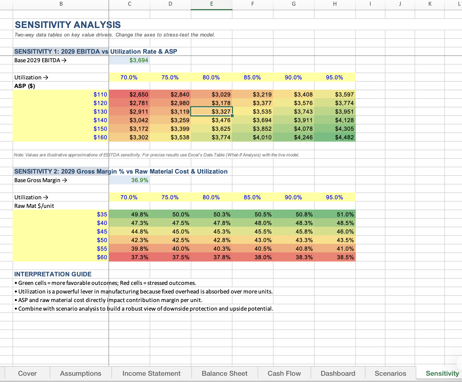Select the $3,852 EBITDA cell
Image resolution: width=462 pixels, height=382 pixels.
point(253,129)
